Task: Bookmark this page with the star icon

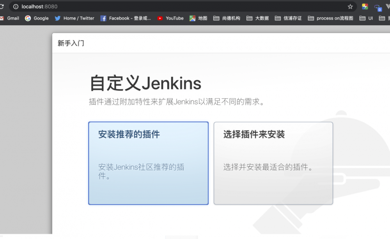Action: [x=350, y=6]
